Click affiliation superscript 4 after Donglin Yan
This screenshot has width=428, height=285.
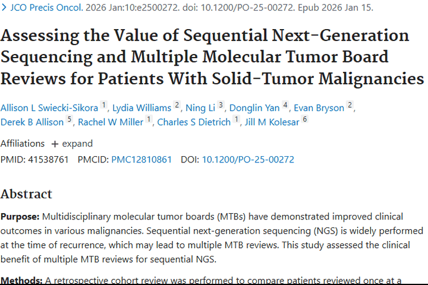pos(285,105)
